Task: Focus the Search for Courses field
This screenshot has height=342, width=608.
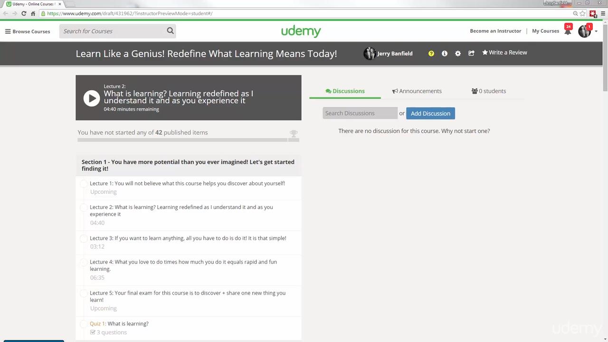Action: [113, 31]
